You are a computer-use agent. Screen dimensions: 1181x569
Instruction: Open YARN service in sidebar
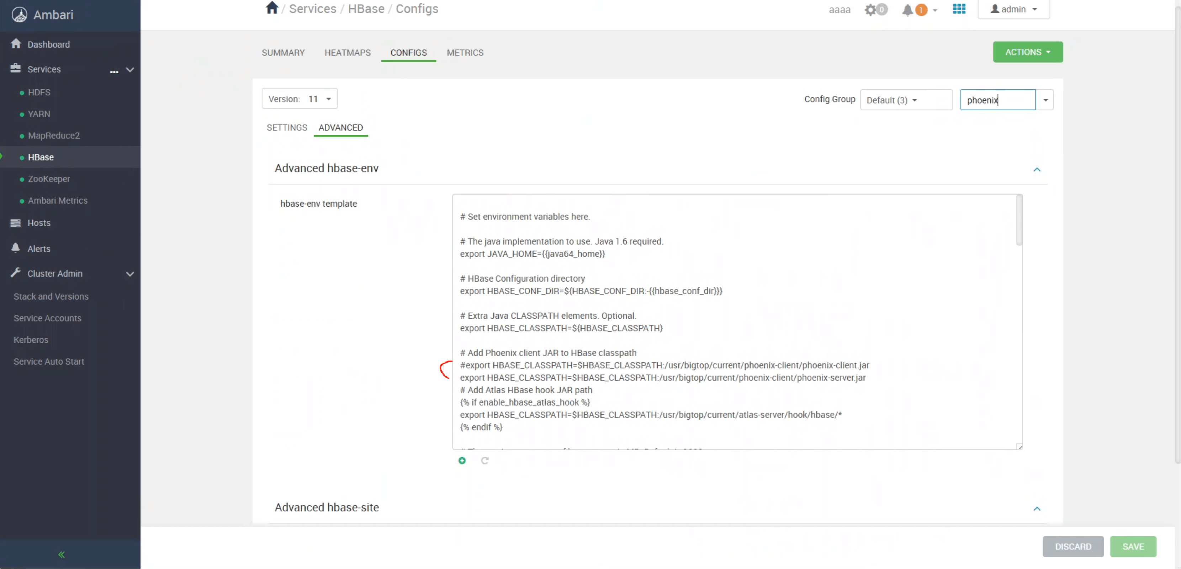pos(39,114)
